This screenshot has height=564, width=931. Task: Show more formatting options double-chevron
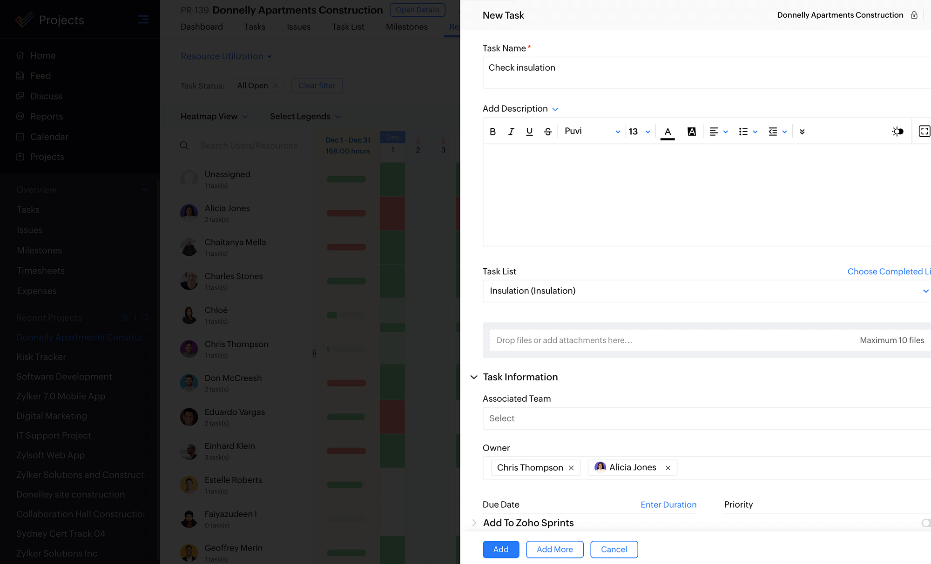point(802,132)
